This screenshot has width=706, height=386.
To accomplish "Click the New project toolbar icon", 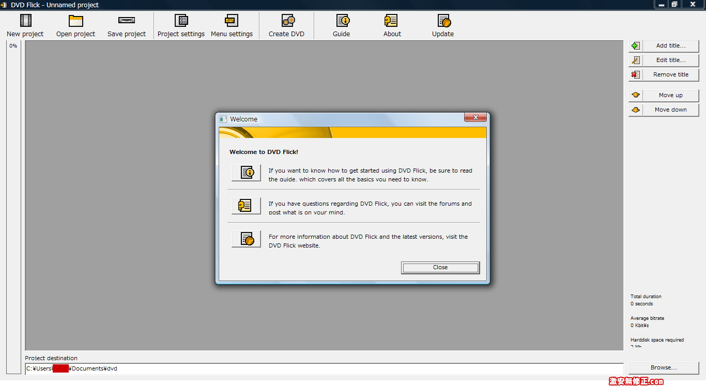I will 25,21.
